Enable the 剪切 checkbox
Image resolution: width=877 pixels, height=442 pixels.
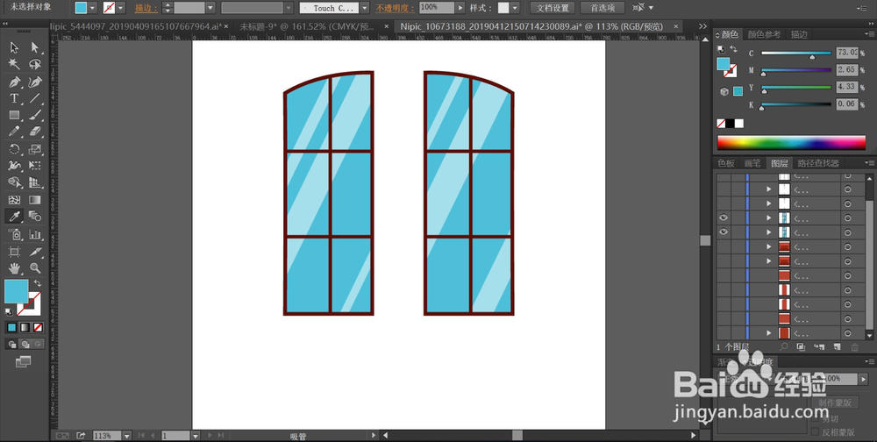[816, 418]
